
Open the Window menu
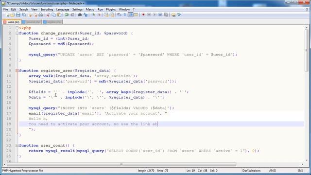pos(124,9)
